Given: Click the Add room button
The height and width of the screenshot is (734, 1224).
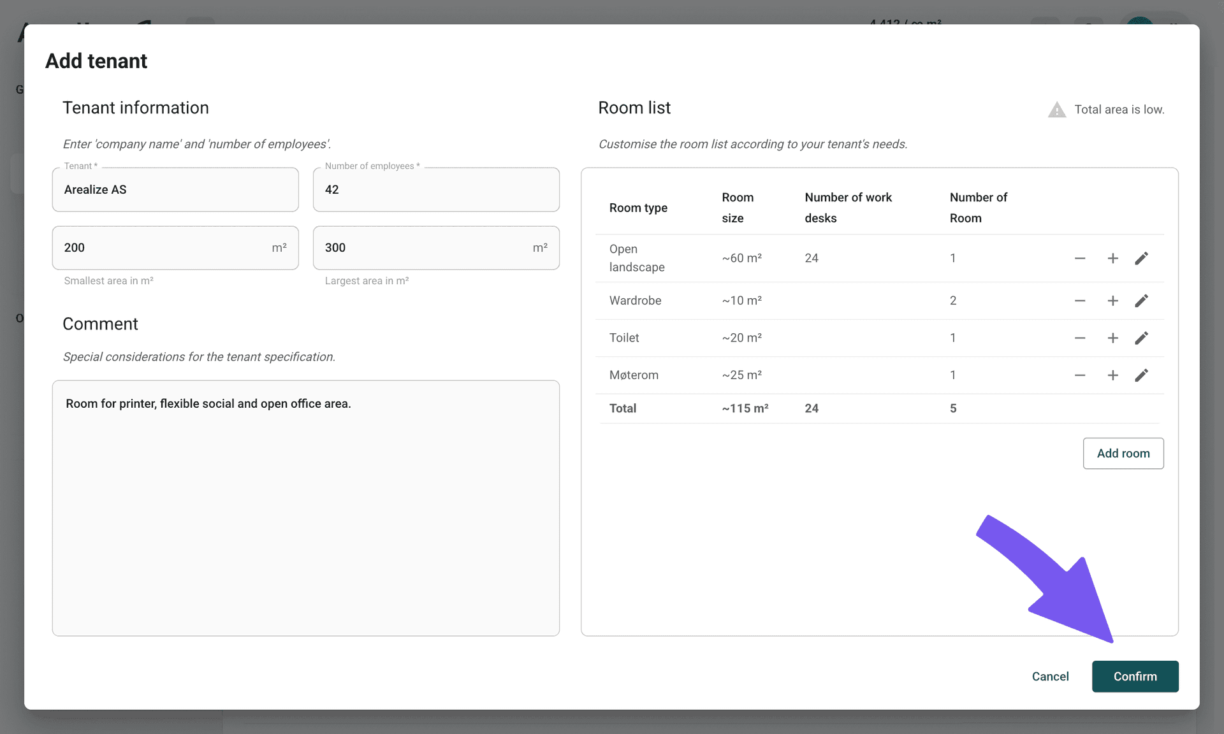Looking at the screenshot, I should [x=1123, y=453].
